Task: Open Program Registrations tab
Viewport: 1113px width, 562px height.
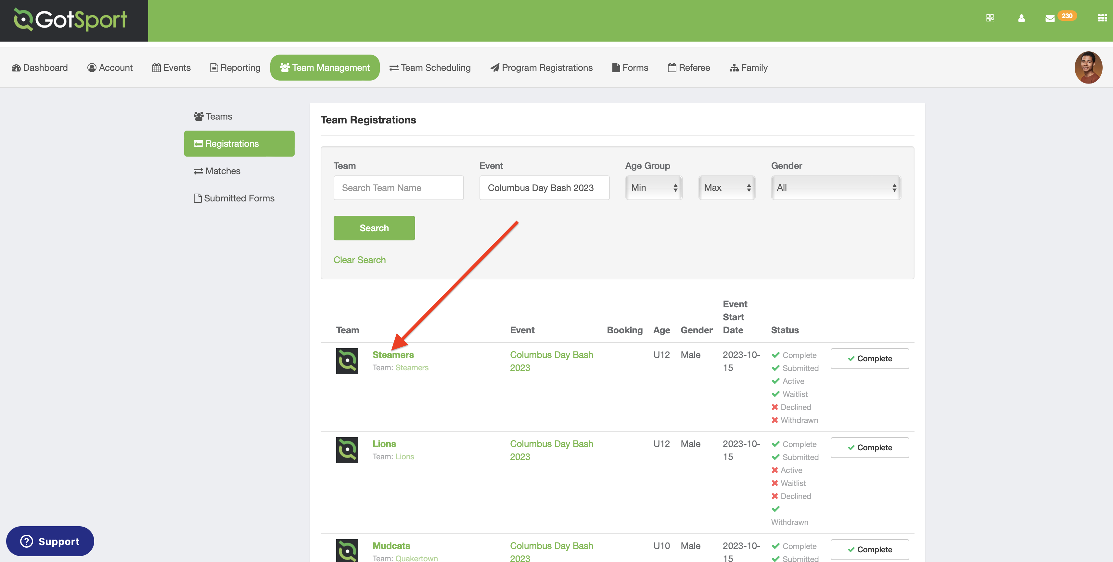Action: [x=541, y=68]
